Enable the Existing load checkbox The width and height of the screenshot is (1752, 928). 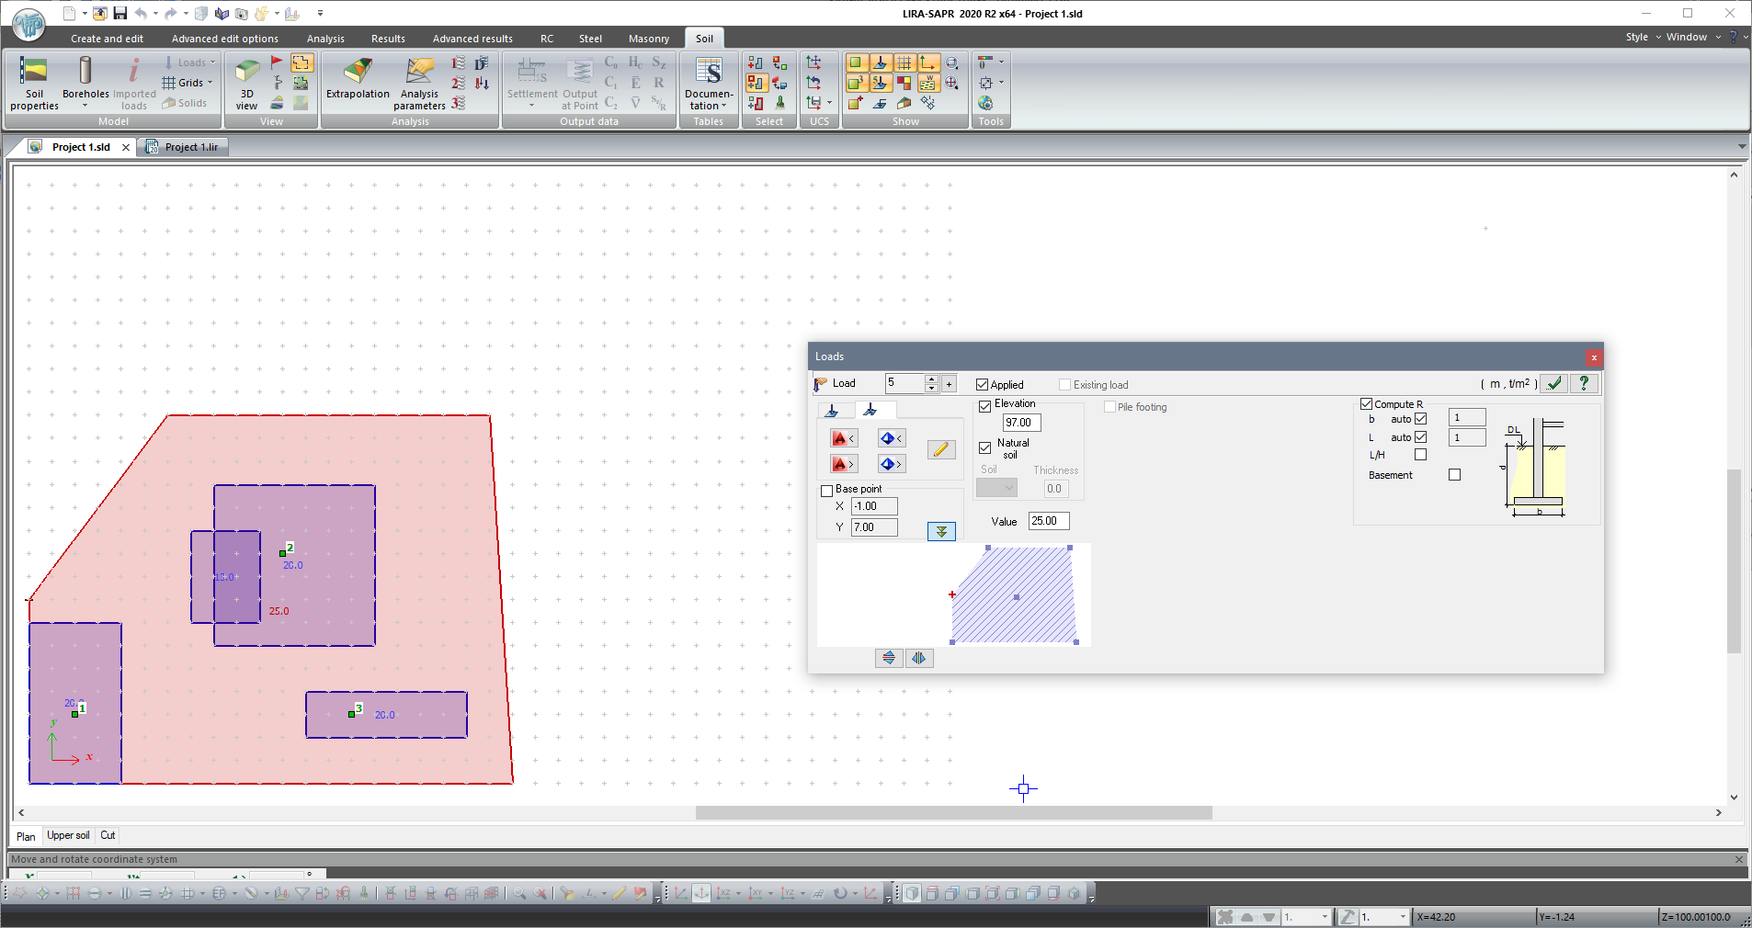pos(1065,385)
